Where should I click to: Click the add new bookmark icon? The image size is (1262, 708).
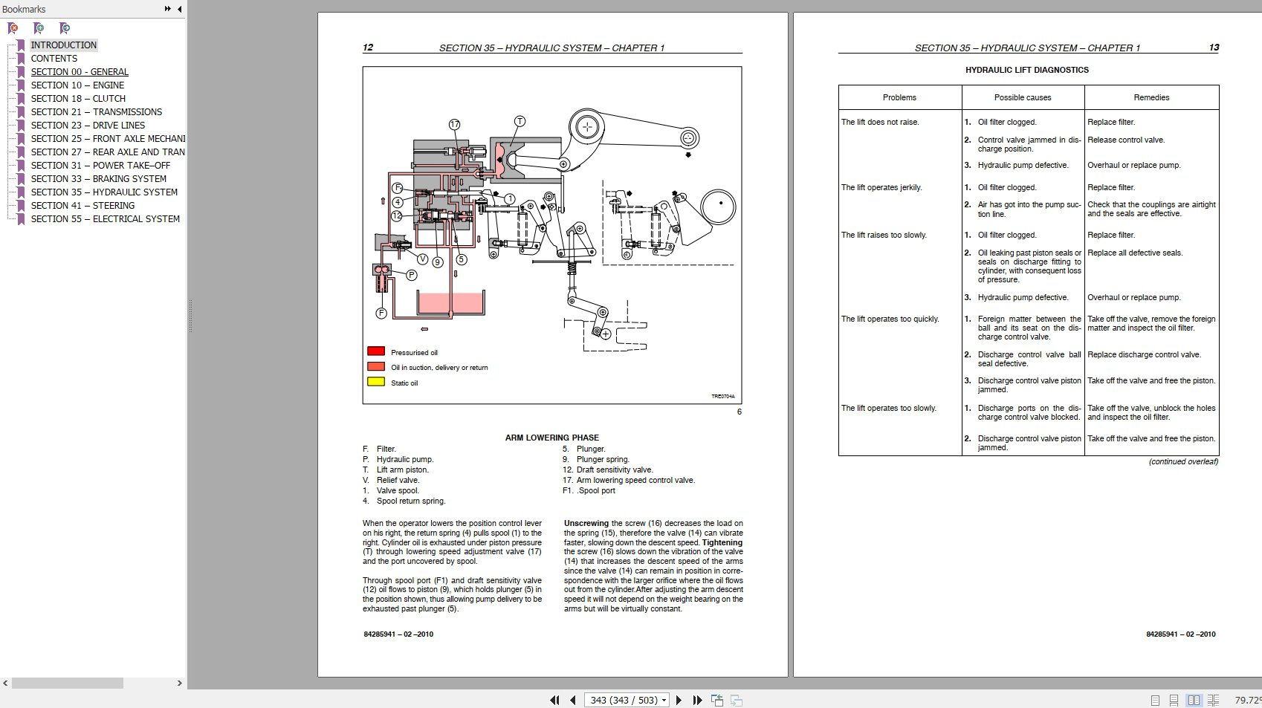click(39, 27)
